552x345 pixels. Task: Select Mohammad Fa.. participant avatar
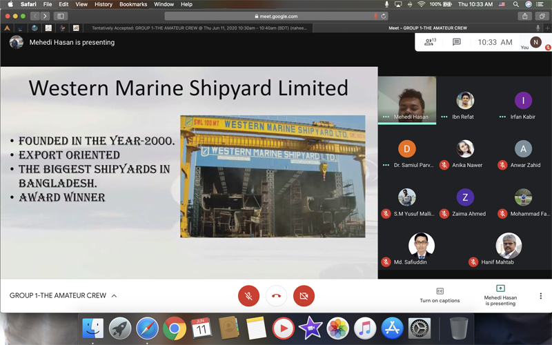(x=523, y=197)
